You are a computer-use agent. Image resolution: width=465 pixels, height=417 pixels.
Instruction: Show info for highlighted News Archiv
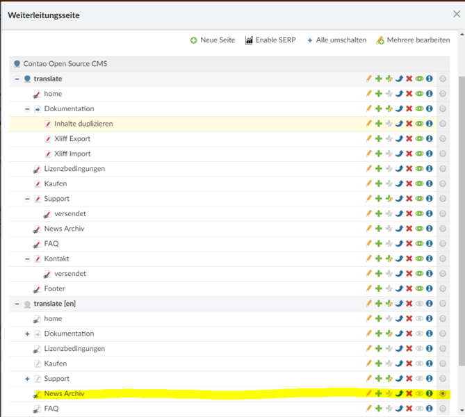coord(430,393)
